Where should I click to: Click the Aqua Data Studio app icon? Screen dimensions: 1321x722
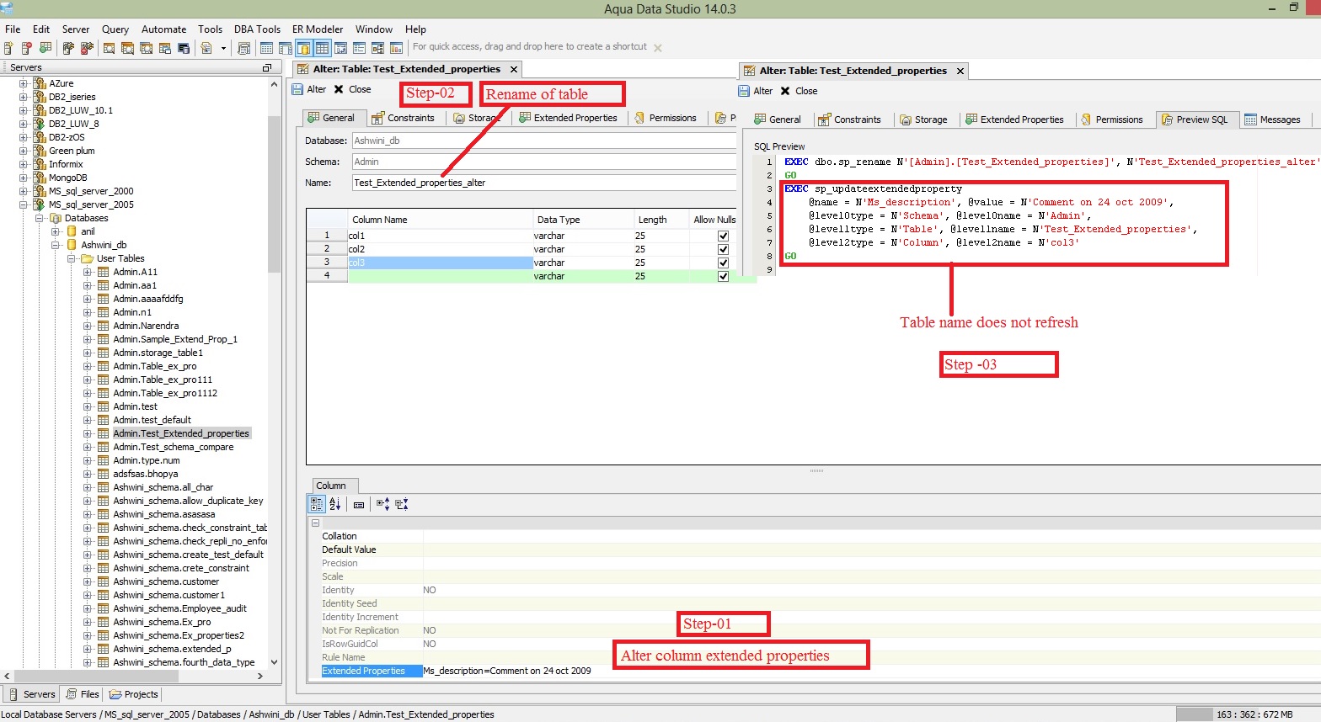(7, 8)
